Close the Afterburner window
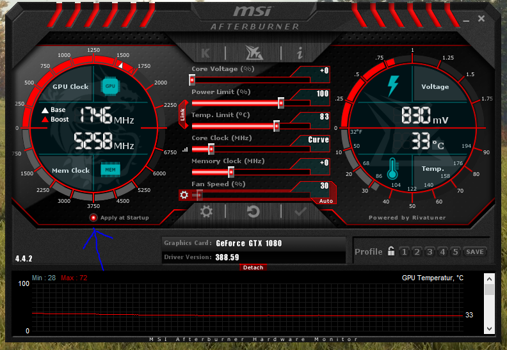This screenshot has width=507, height=350. coord(481,19)
